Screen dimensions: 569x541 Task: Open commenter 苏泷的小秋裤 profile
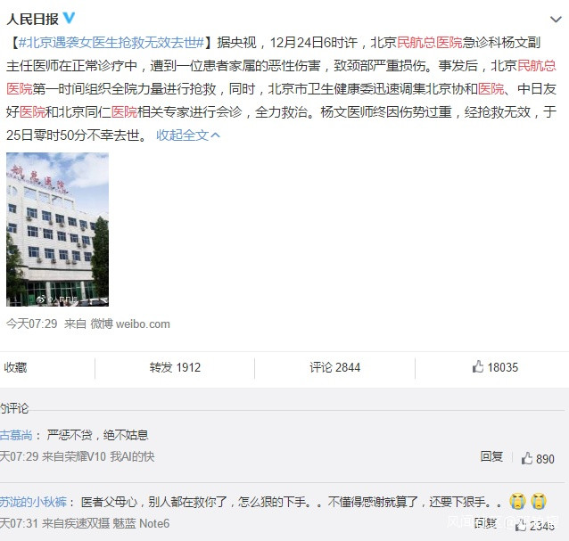[33, 502]
